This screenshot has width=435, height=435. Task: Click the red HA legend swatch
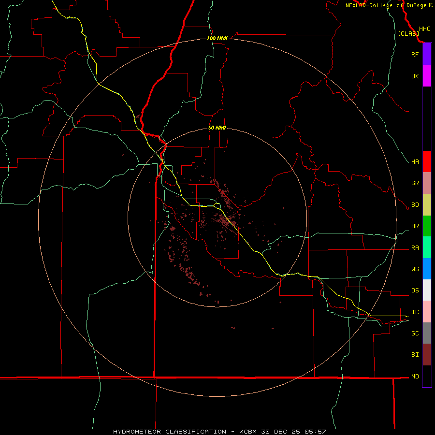[x=427, y=161]
